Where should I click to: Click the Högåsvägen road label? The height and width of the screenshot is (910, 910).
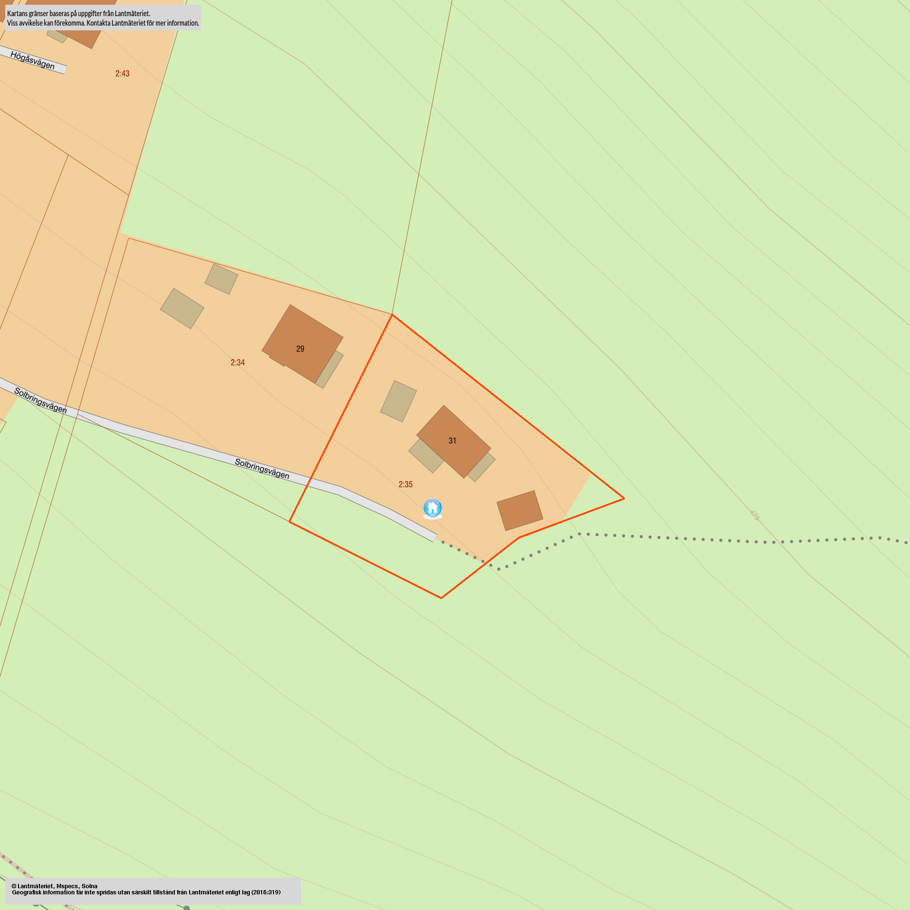pos(32,61)
